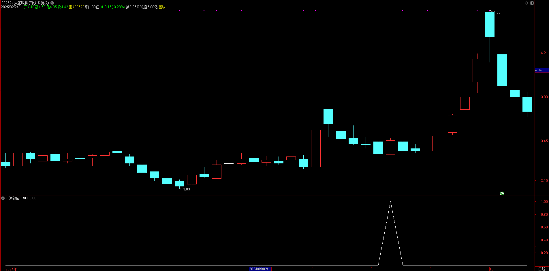
Task: Click the 3.45 price axis label
Action: coord(544,141)
